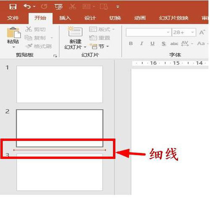Viewport: 210px width, 200px height.
Task: Click the 格式刷 format painter button
Action: (39, 46)
